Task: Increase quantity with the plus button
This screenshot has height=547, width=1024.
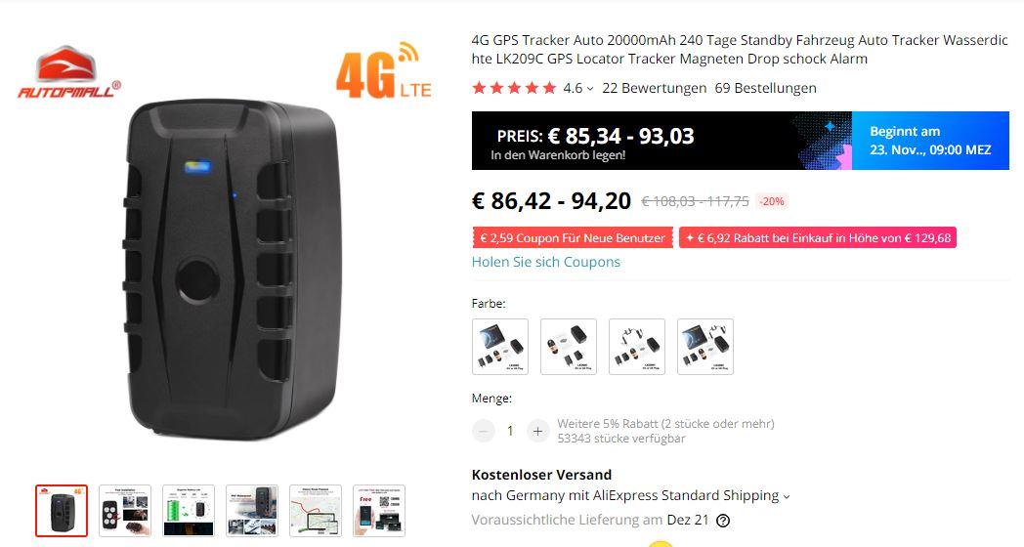Action: click(537, 431)
